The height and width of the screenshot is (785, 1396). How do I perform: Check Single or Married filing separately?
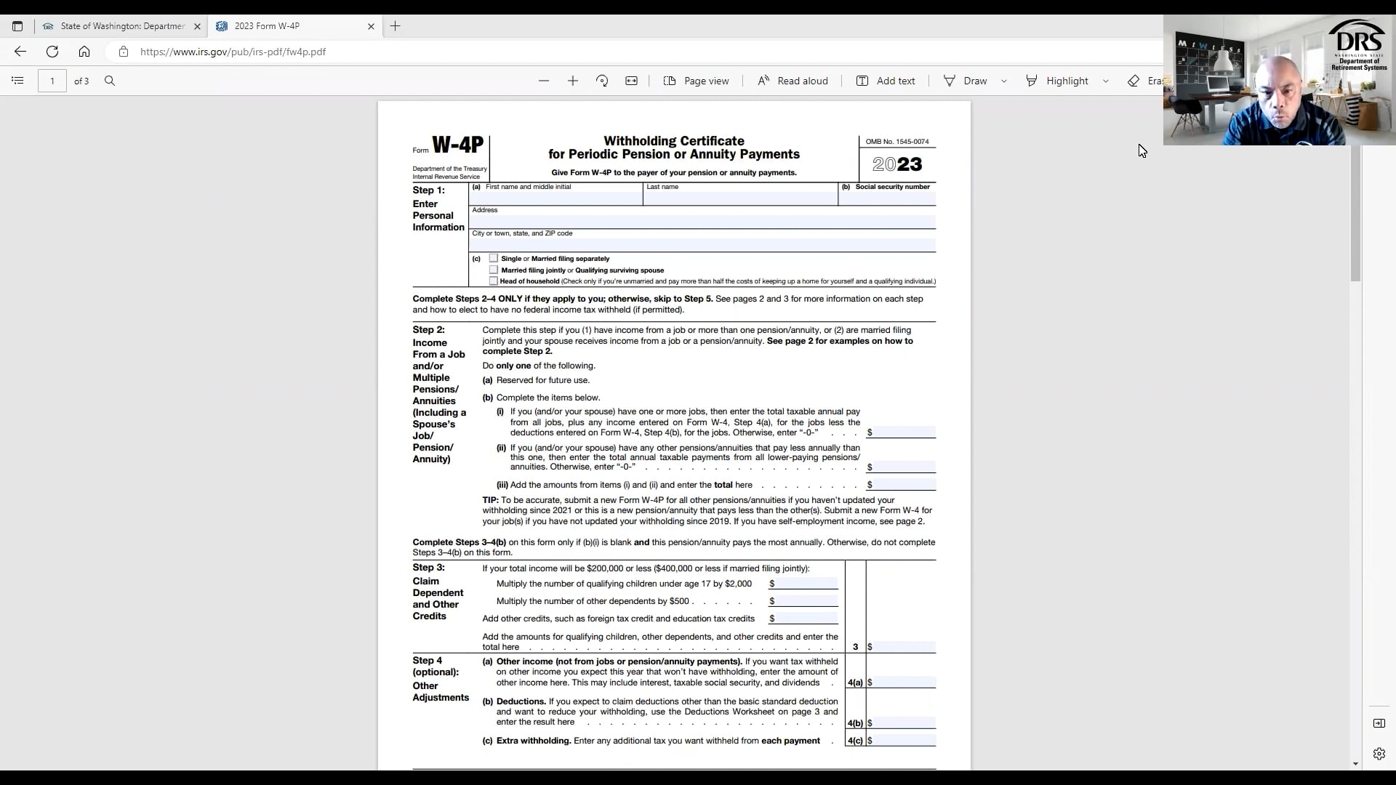pyautogui.click(x=494, y=258)
